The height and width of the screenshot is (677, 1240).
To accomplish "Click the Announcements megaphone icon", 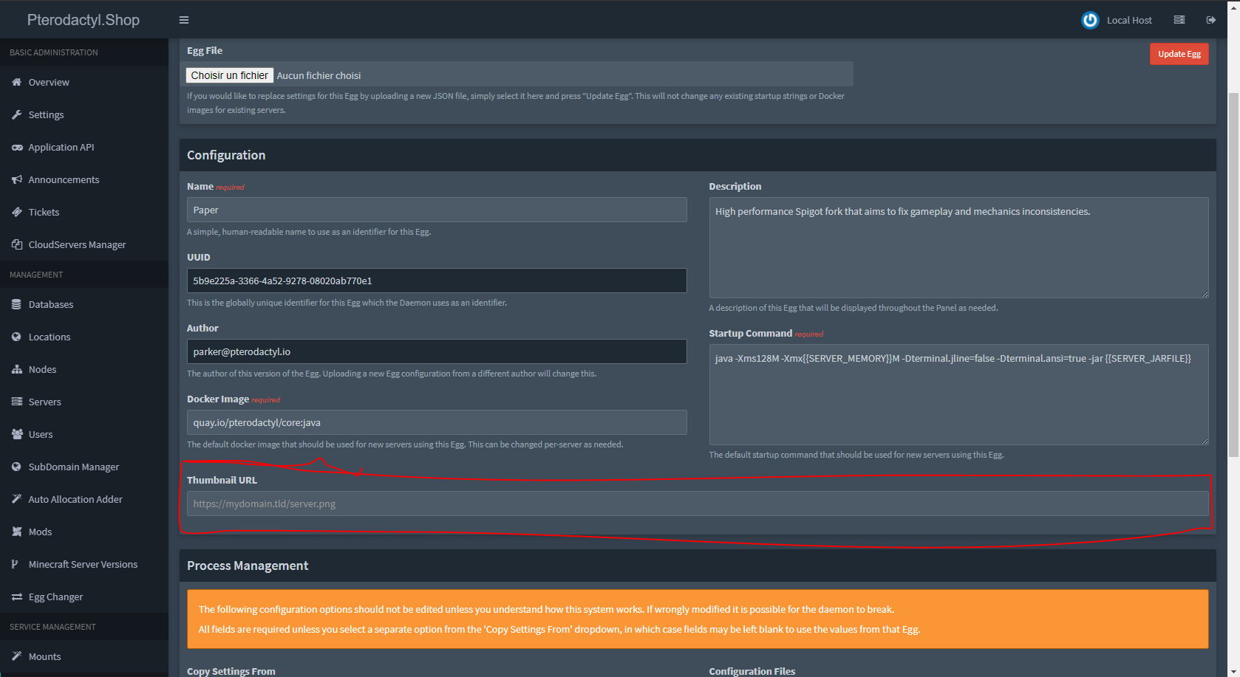I will click(x=16, y=179).
